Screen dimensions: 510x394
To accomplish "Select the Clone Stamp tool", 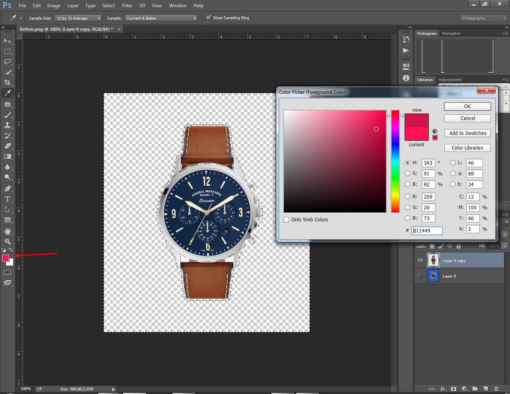I will (x=7, y=124).
